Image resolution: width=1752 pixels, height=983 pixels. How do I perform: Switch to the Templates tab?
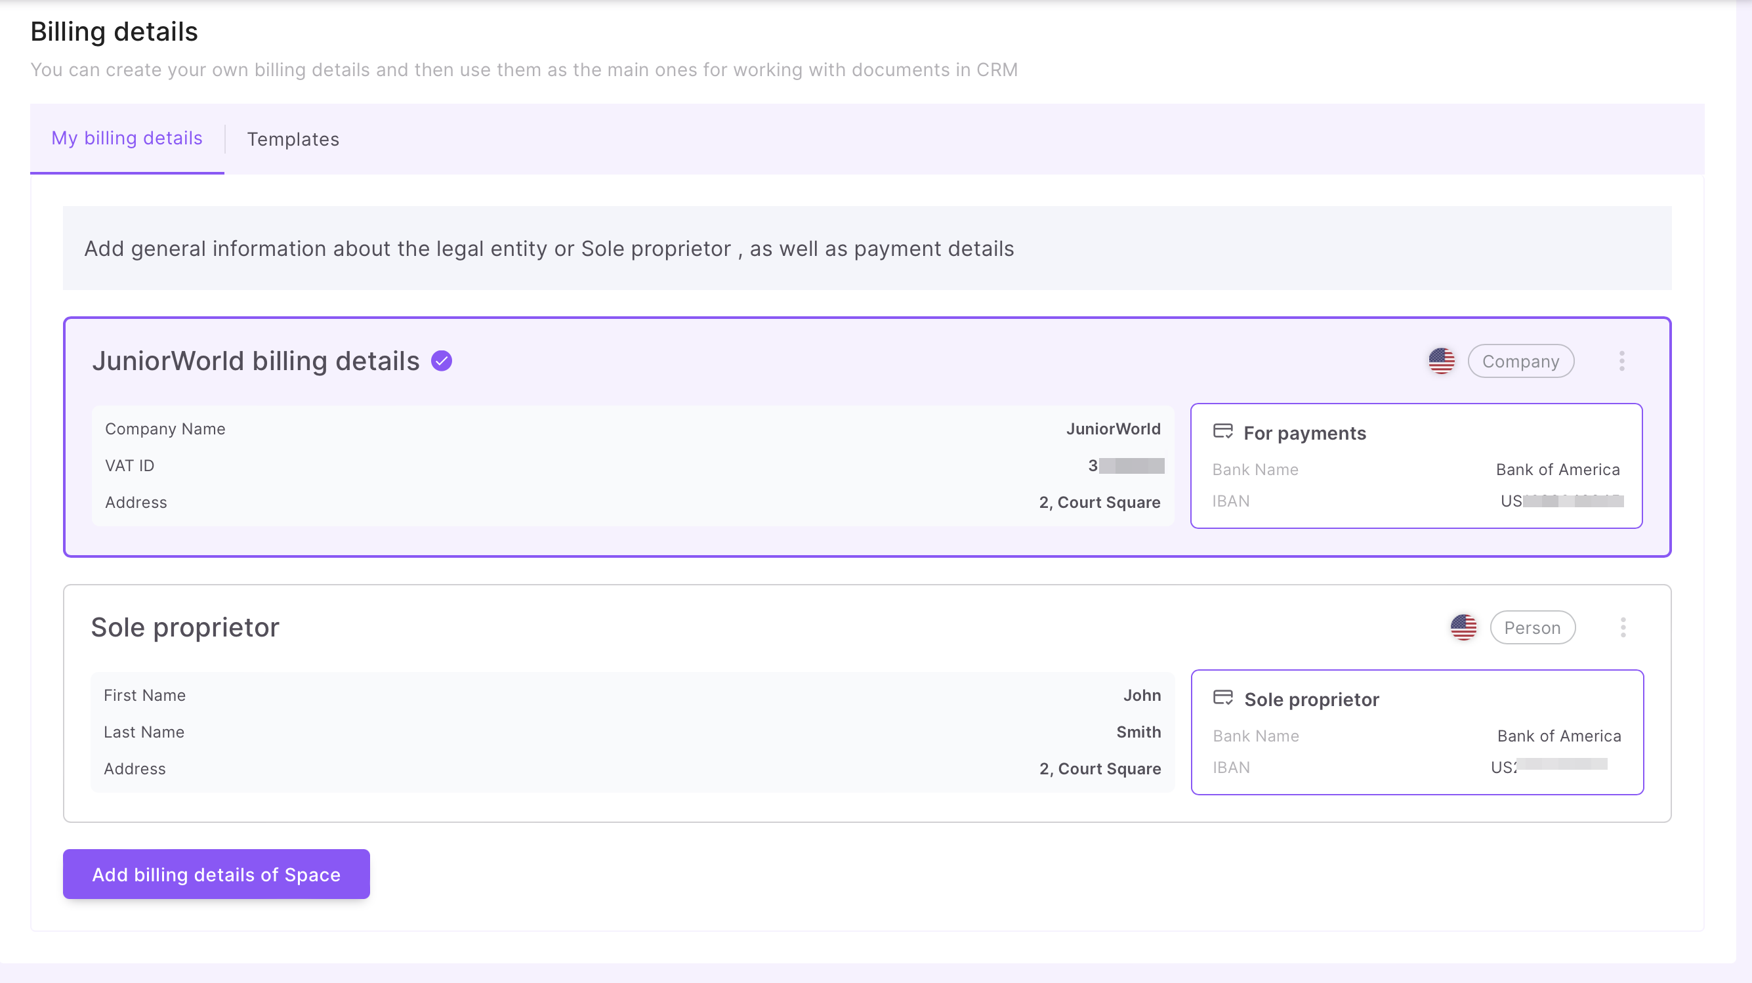pos(293,138)
